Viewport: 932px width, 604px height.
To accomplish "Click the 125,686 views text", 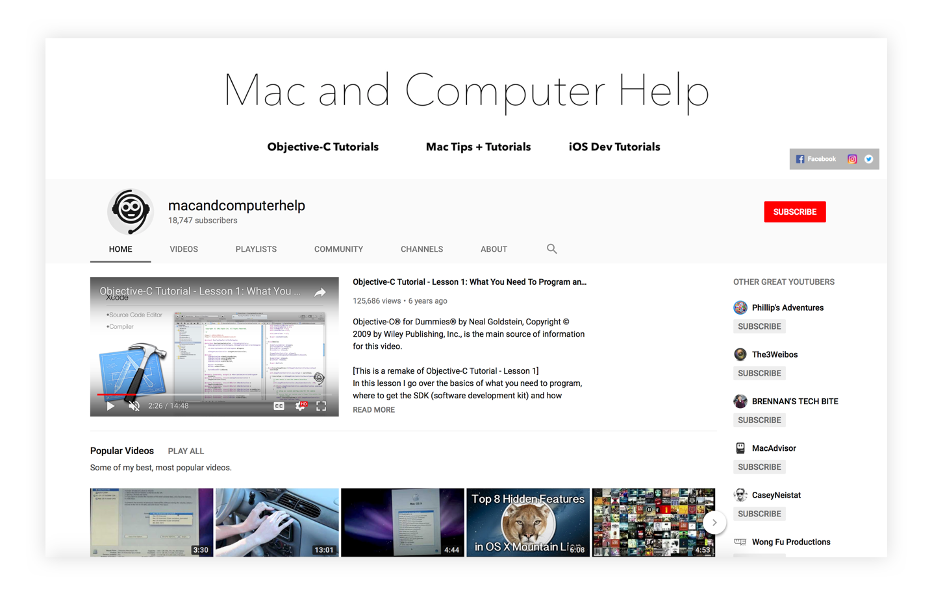I will [377, 301].
